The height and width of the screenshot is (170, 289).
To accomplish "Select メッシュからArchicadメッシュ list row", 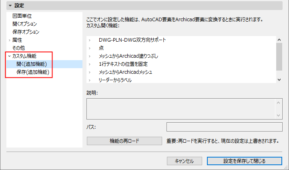I will coord(181,72).
